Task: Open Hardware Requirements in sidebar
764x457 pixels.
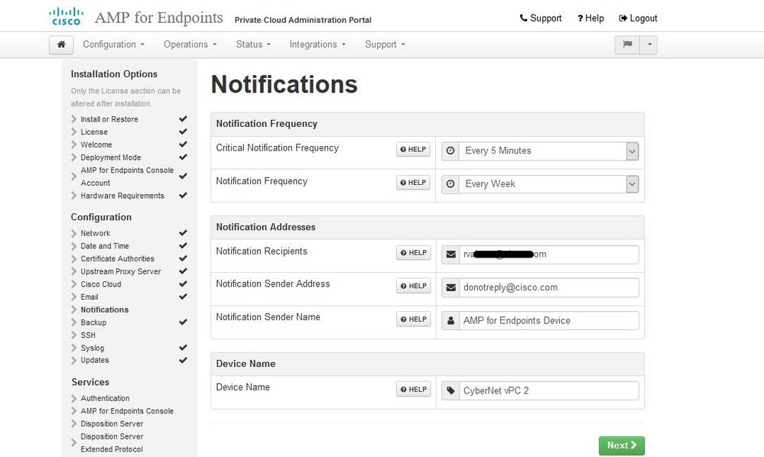Action: pos(122,196)
